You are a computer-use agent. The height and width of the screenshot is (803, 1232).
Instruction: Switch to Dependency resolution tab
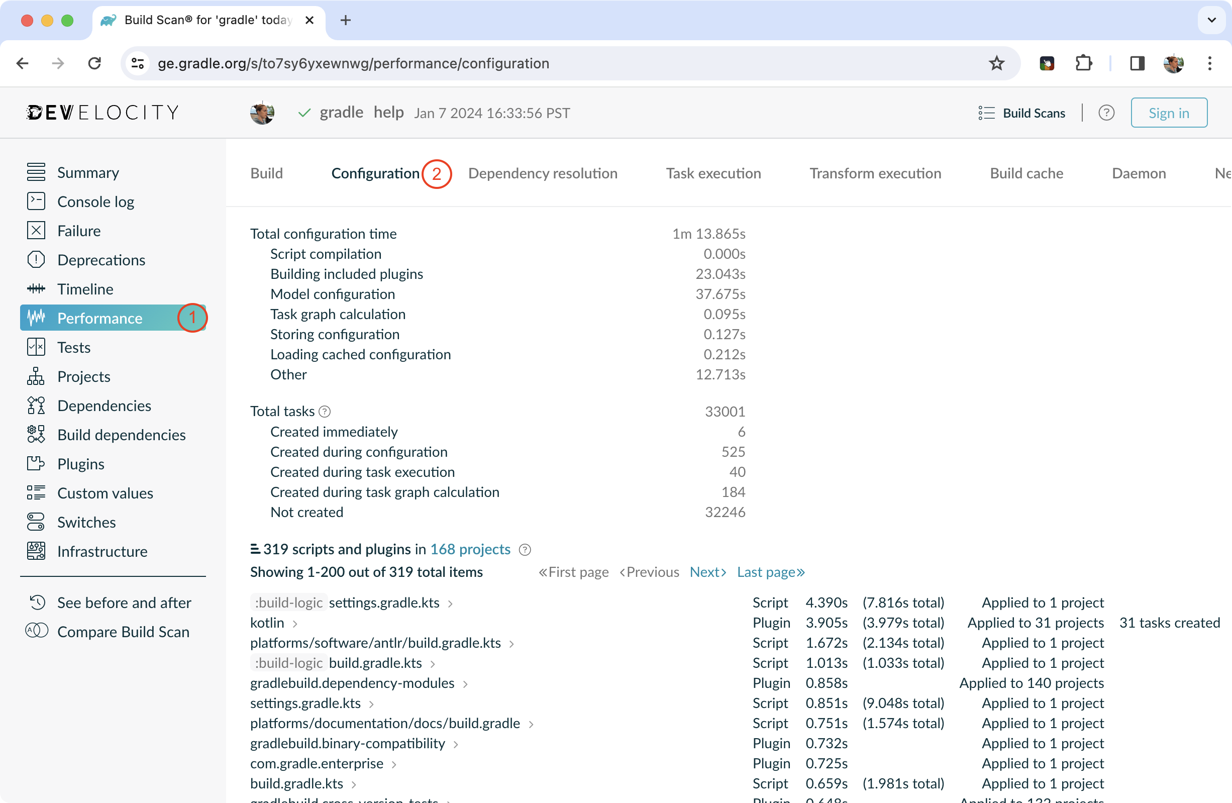[543, 173]
